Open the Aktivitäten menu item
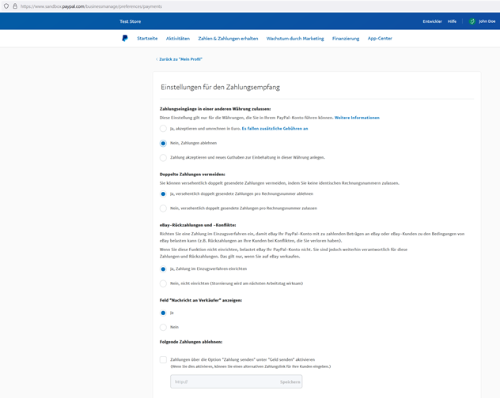This screenshot has width=500, height=398. pos(177,38)
